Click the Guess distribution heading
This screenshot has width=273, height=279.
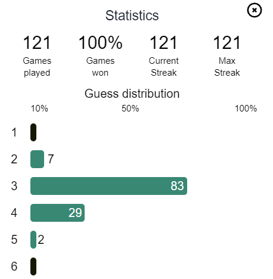point(132,94)
